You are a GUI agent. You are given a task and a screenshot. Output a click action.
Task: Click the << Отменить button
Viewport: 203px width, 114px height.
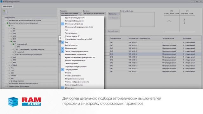pos(114,18)
